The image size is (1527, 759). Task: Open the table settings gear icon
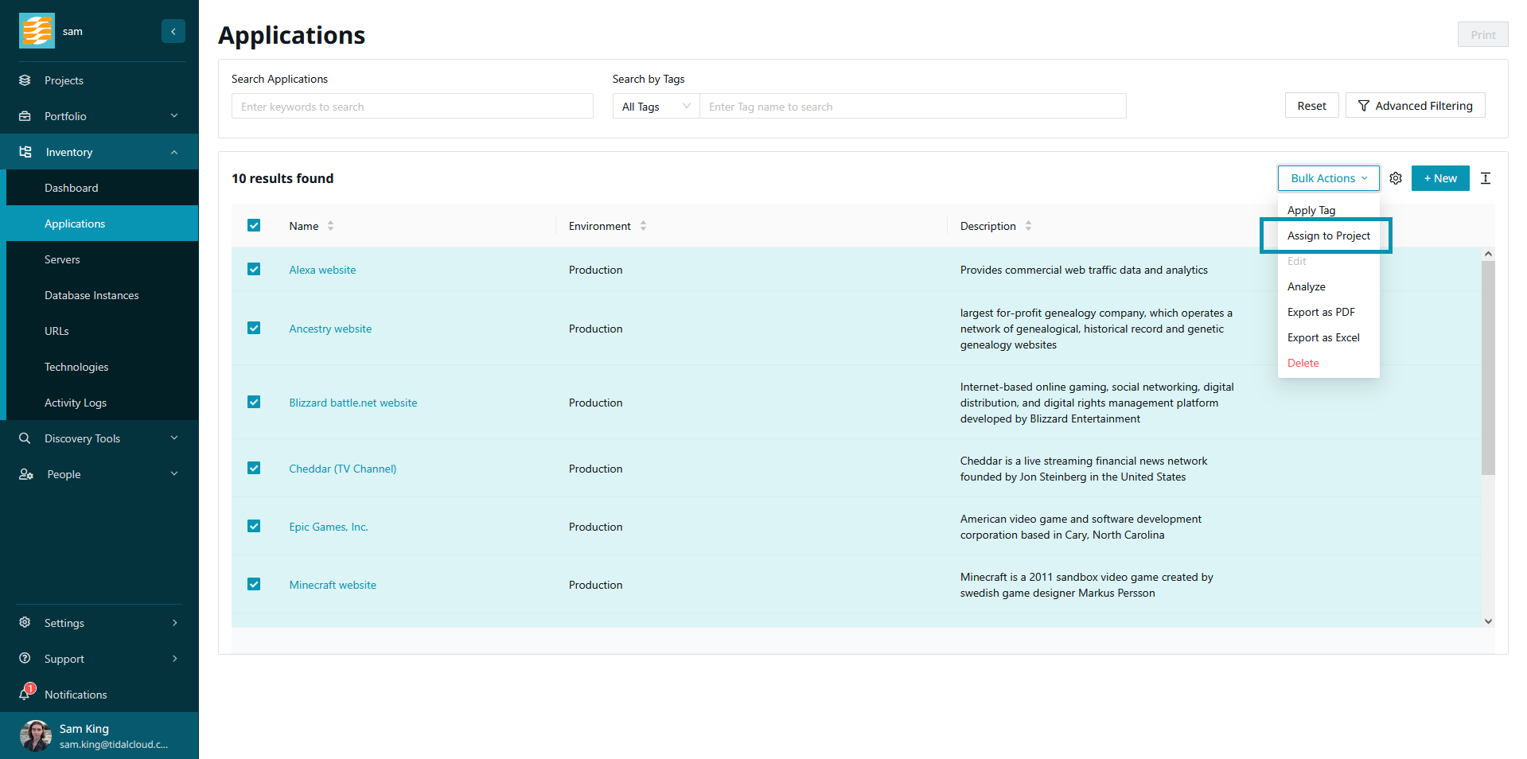coord(1395,178)
